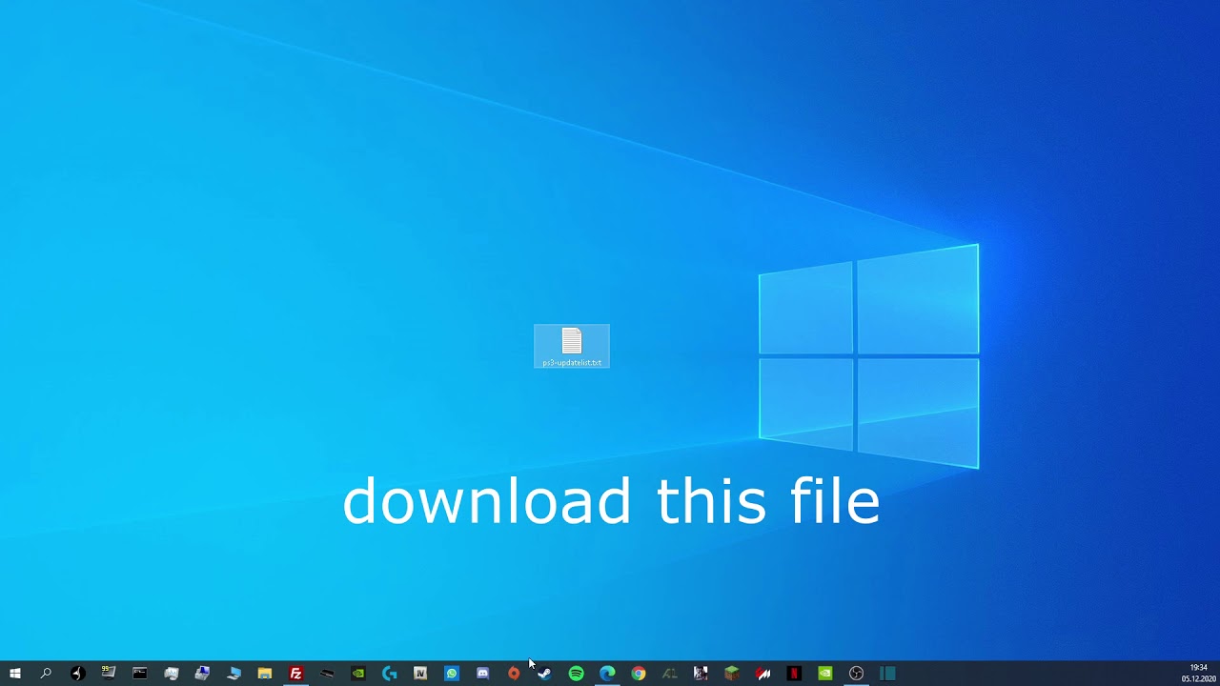Viewport: 1220px width, 686px height.
Task: Launch Steam from the taskbar
Action: point(545,674)
